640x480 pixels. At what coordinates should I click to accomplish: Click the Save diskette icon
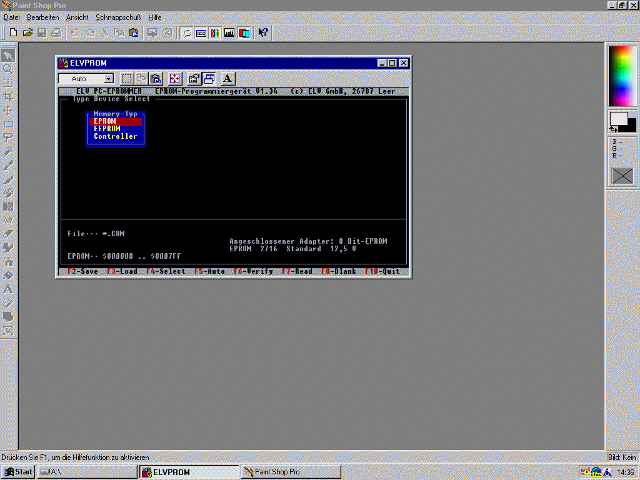pyautogui.click(x=42, y=32)
